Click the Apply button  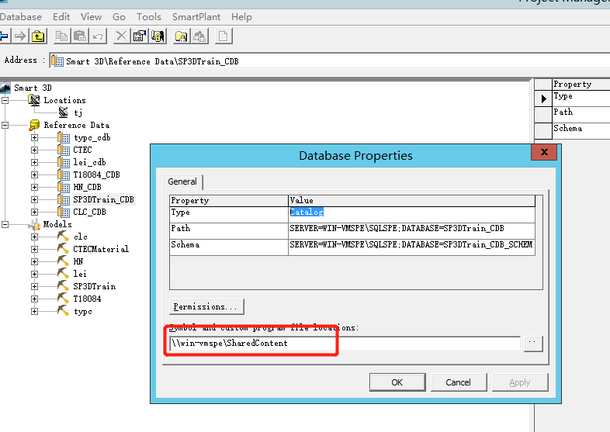coord(520,382)
